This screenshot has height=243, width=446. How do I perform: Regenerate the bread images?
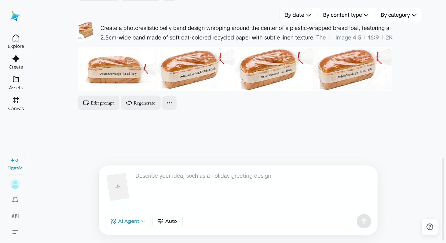tap(141, 103)
